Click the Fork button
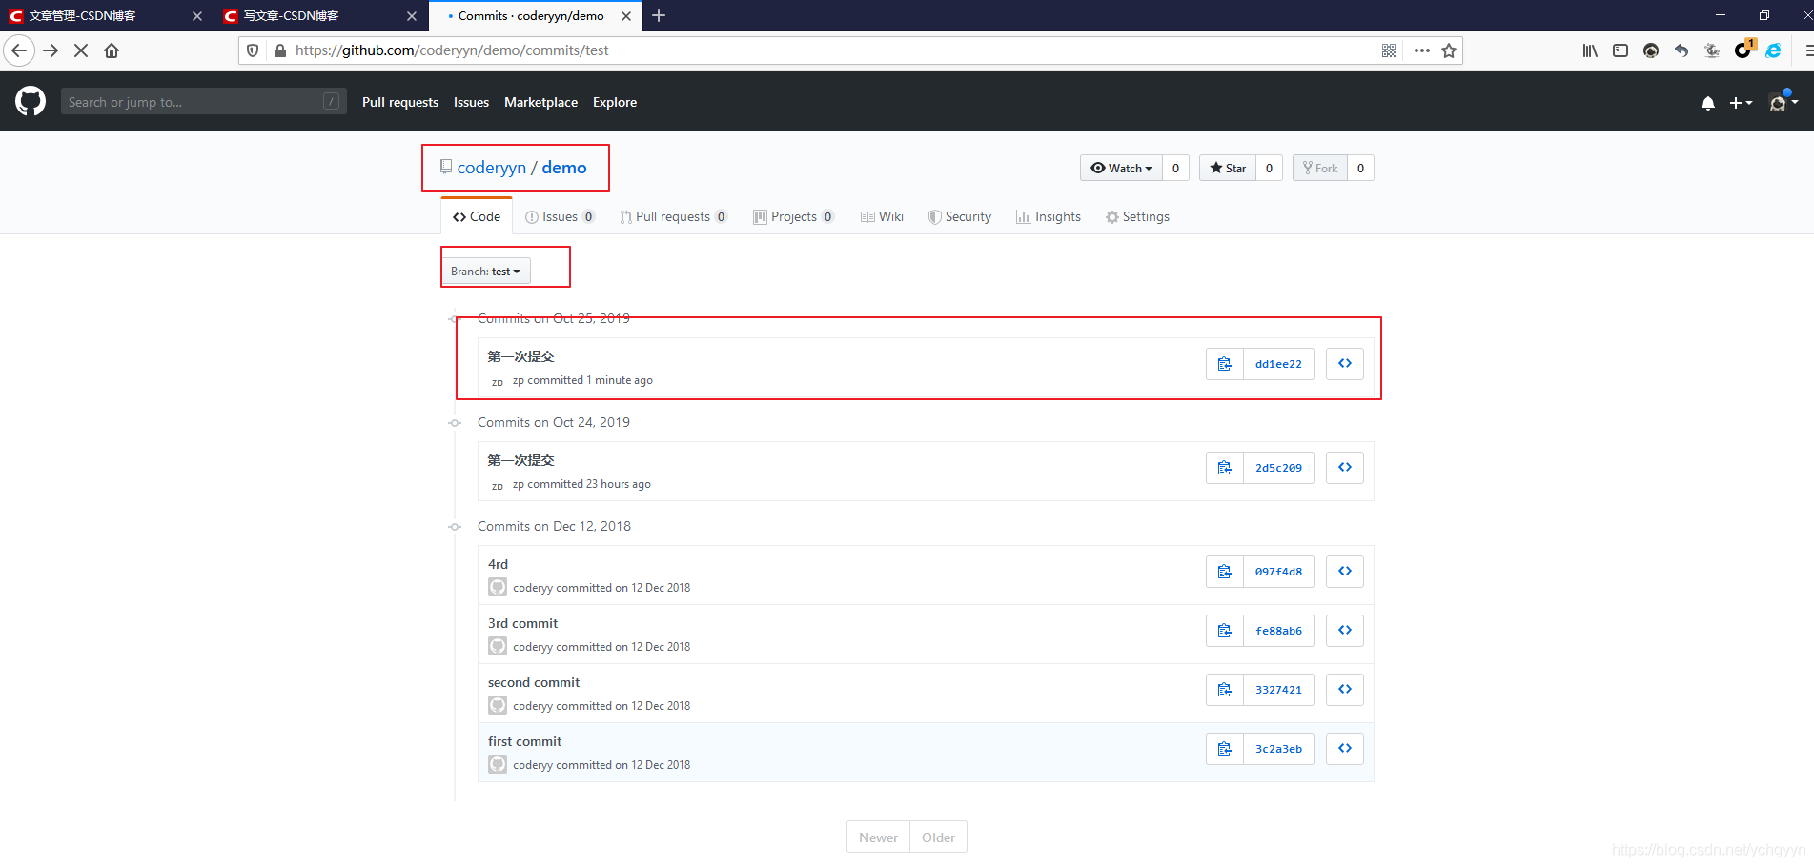The width and height of the screenshot is (1814, 867). point(1320,168)
